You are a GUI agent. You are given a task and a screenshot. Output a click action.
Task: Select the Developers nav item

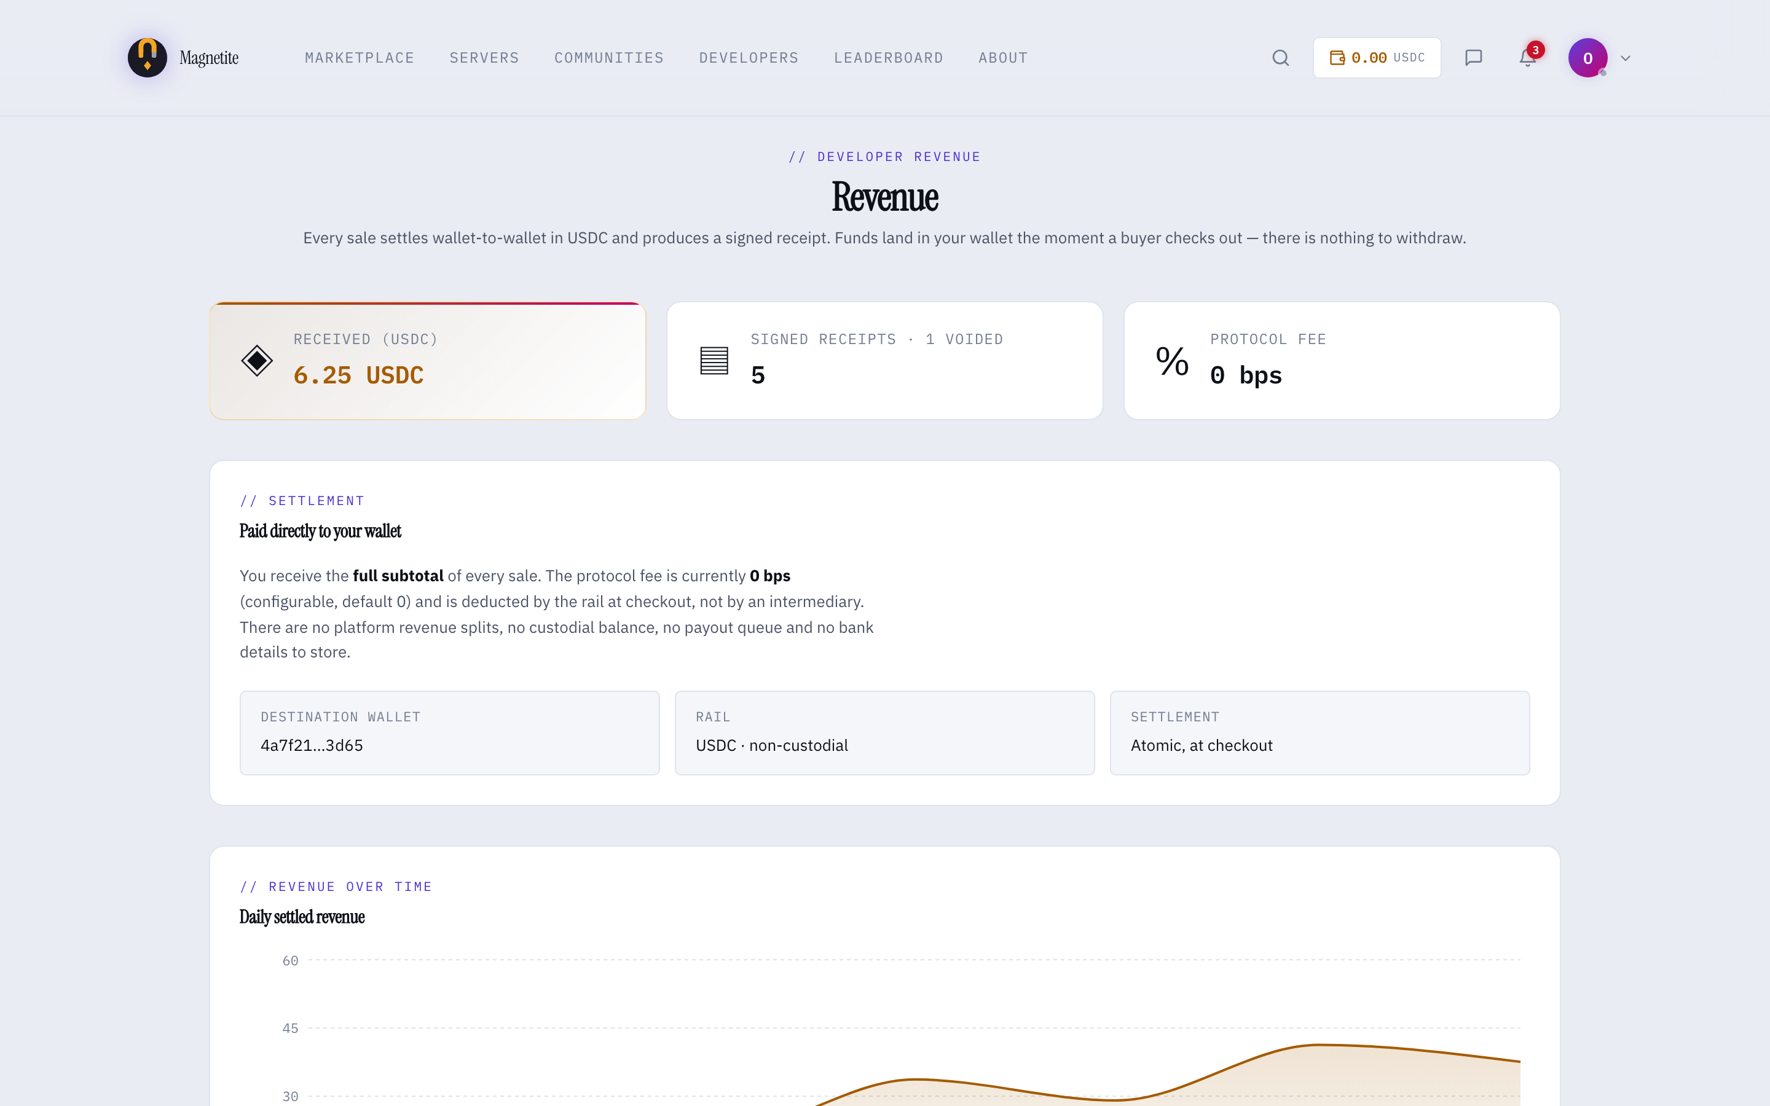tap(748, 58)
